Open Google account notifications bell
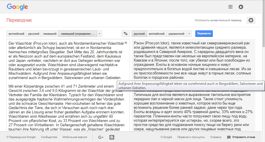This screenshot has height=142, width=265. point(241,7)
